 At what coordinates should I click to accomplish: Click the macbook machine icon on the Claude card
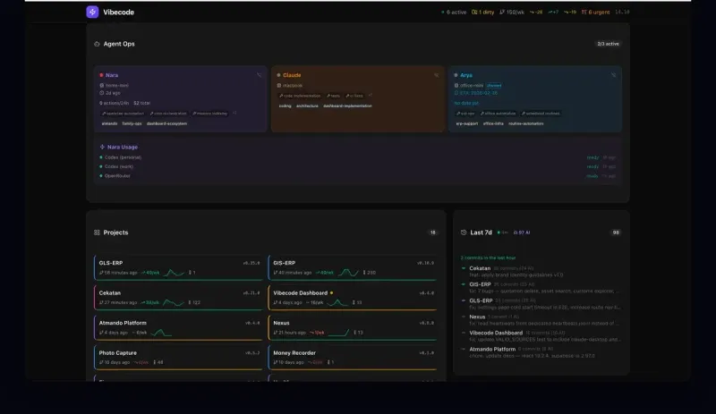point(279,85)
